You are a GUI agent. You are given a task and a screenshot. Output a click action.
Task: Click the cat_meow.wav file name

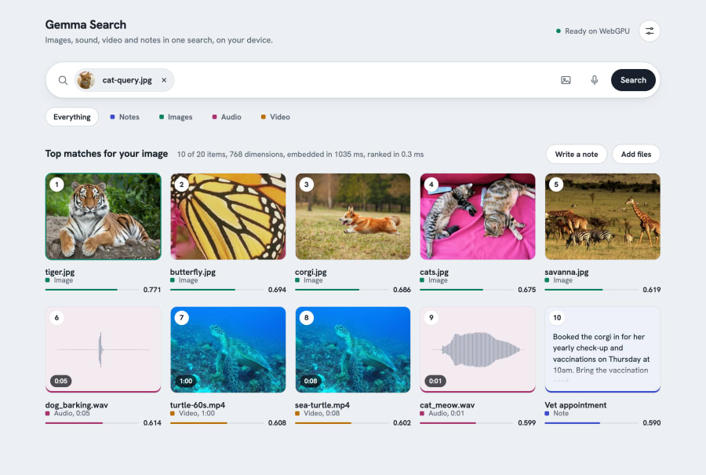tap(447, 404)
